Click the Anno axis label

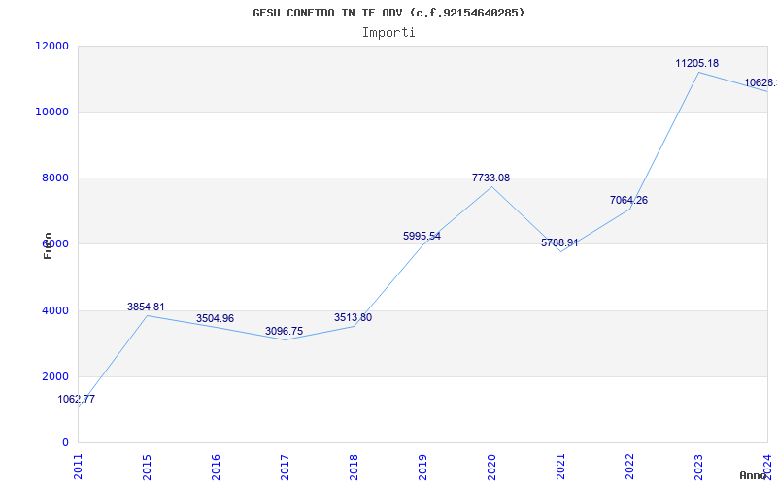[x=753, y=475]
